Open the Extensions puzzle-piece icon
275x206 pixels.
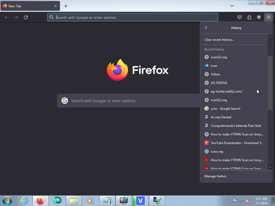coord(249,17)
